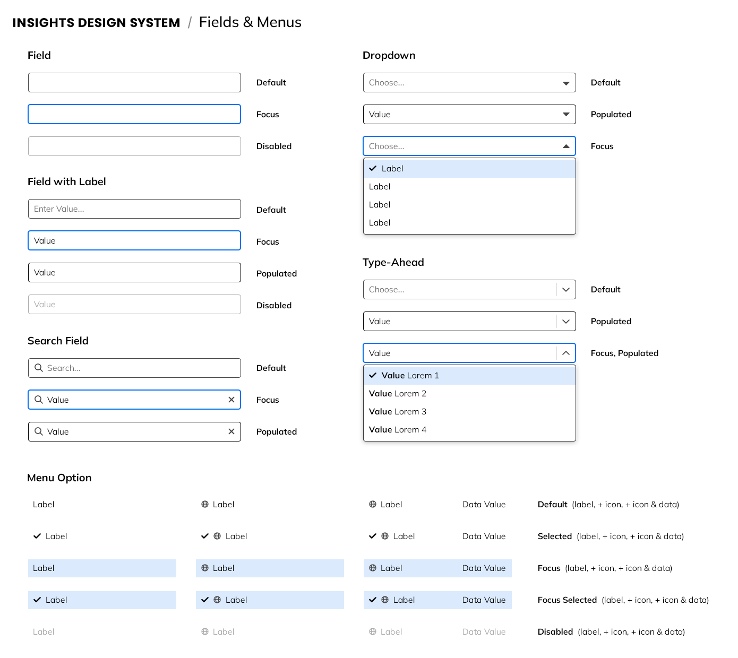738x658 pixels.
Task: Click the X icon in the populated search field
Action: click(x=231, y=431)
